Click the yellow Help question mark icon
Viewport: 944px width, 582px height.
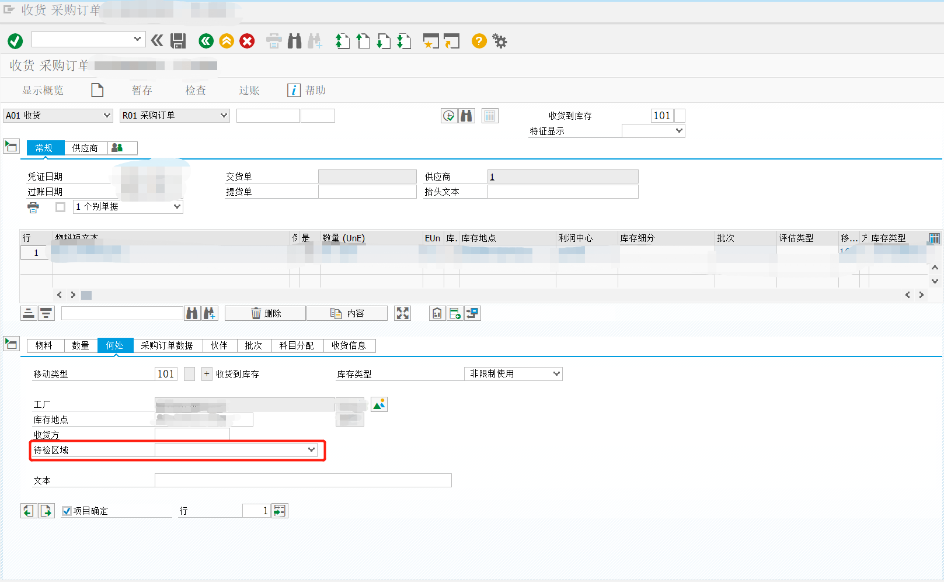479,41
